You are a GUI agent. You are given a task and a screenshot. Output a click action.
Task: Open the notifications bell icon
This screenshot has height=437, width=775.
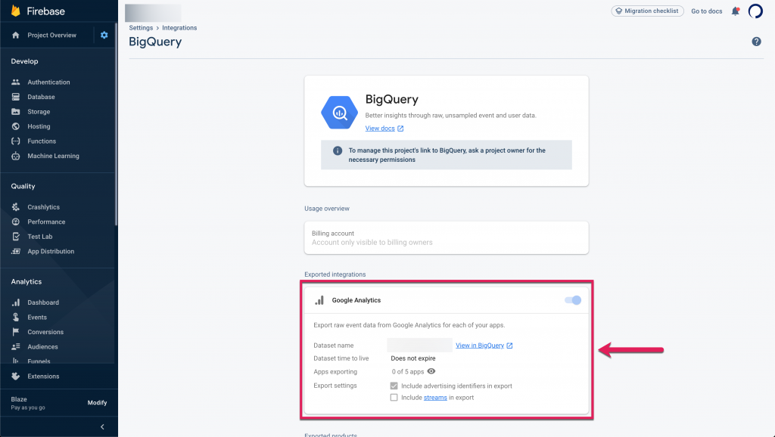tap(735, 11)
